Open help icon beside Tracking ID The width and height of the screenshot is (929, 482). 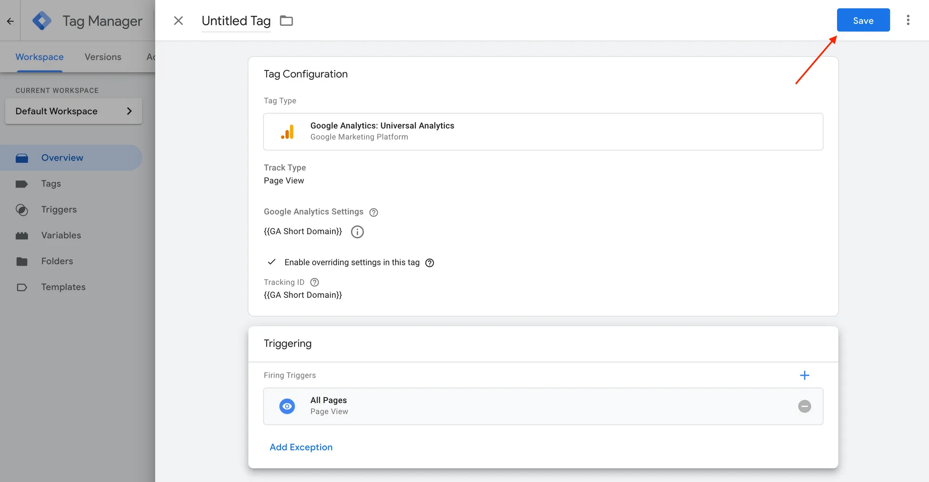[x=314, y=282]
